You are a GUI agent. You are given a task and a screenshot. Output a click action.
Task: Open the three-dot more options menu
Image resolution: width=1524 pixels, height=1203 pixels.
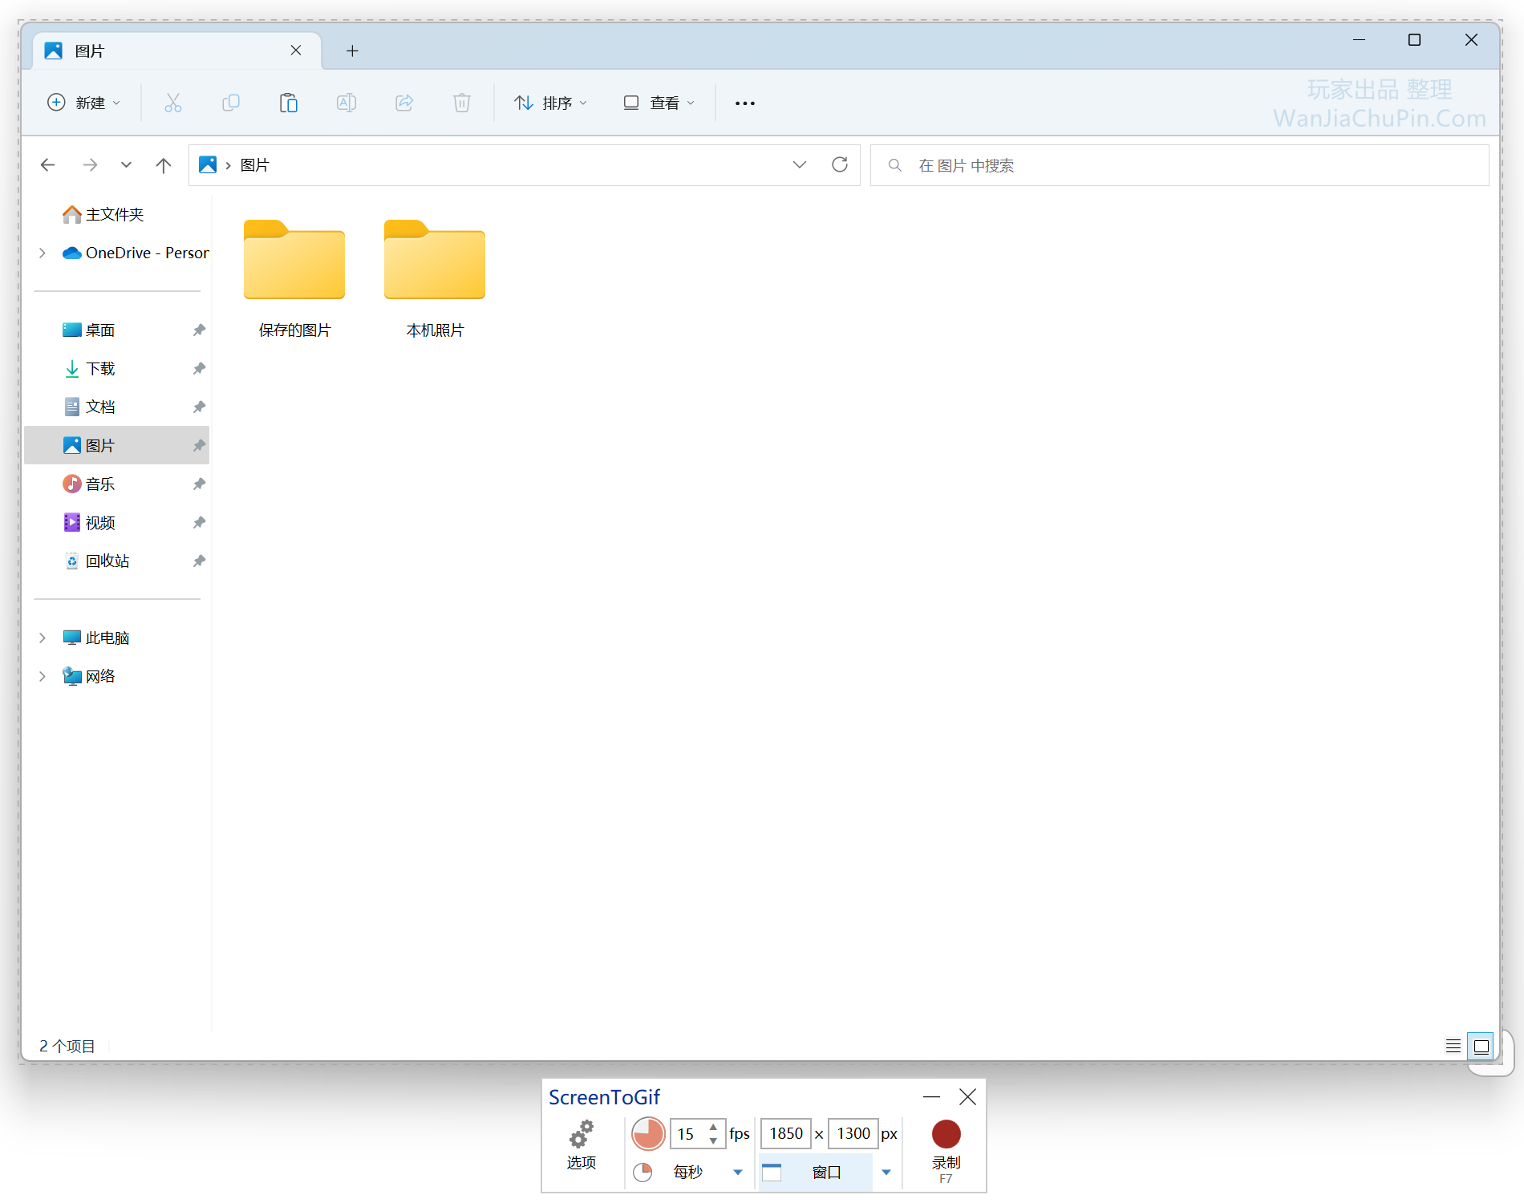745,103
